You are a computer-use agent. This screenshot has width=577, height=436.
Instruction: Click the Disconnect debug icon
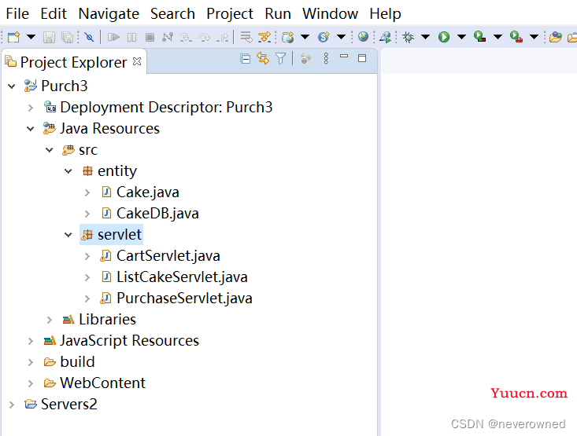click(168, 37)
